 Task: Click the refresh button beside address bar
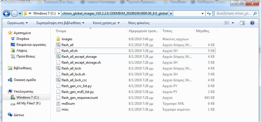click(209, 13)
